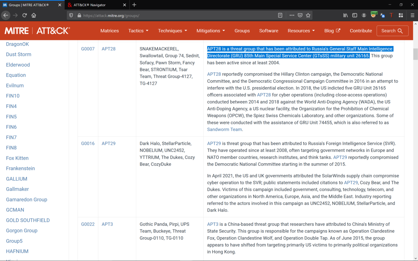
Task: Click the Search button in the site header
Action: 392,31
